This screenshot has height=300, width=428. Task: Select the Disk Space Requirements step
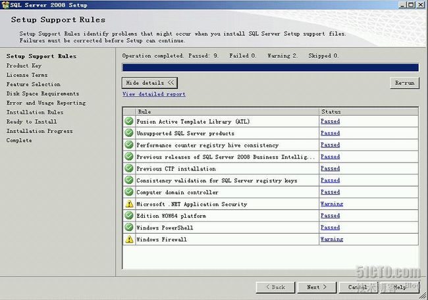click(43, 93)
